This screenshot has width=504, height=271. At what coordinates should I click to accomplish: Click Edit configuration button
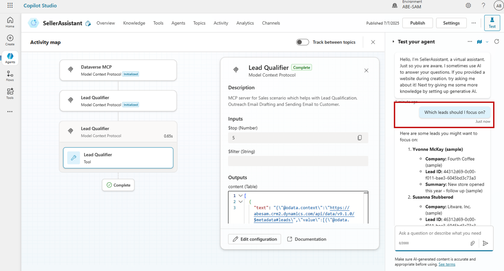pos(255,239)
